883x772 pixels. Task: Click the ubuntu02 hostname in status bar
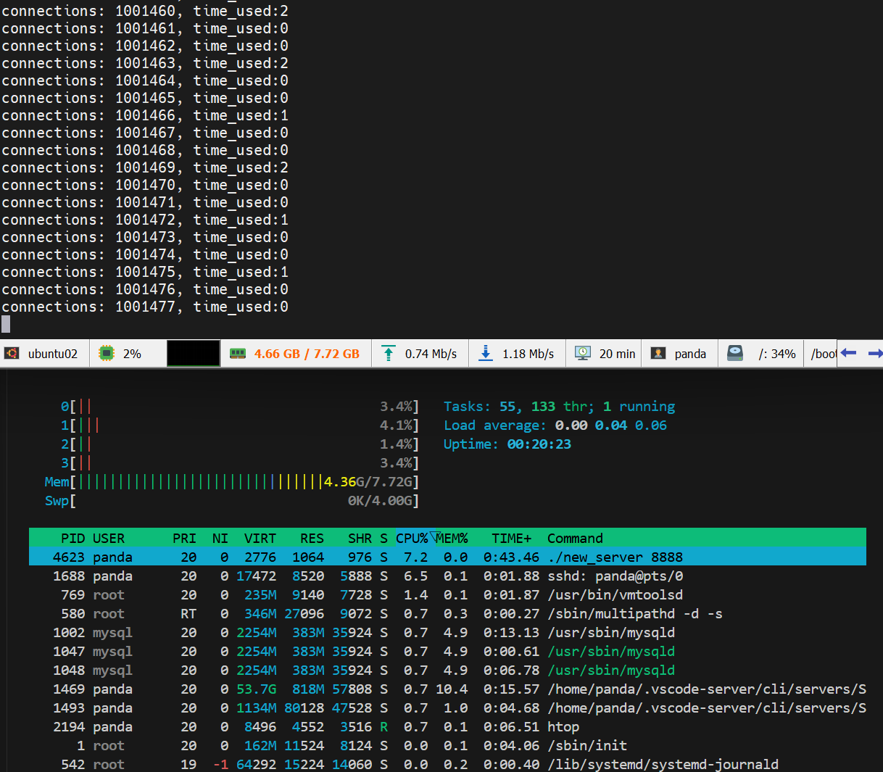(53, 354)
